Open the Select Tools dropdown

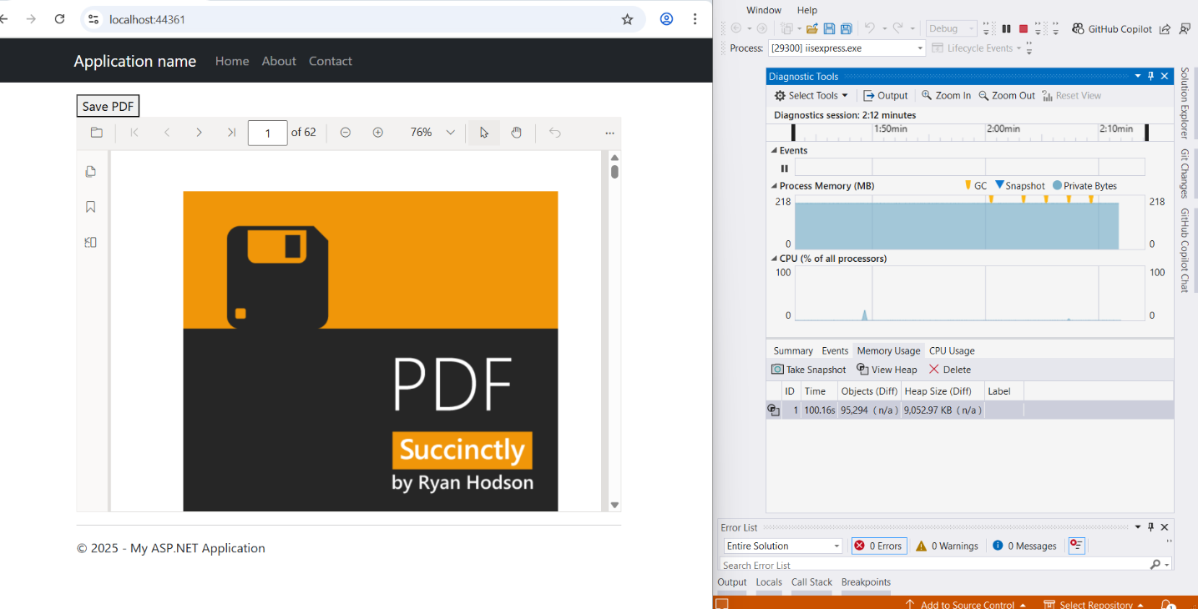[x=811, y=95]
